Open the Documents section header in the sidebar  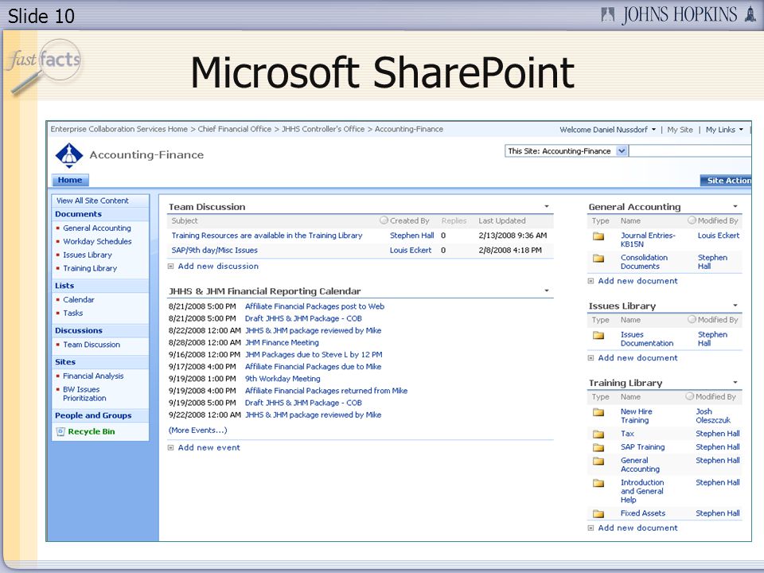[x=79, y=214]
